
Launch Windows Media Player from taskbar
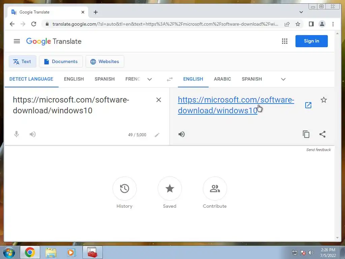pyautogui.click(x=71, y=252)
